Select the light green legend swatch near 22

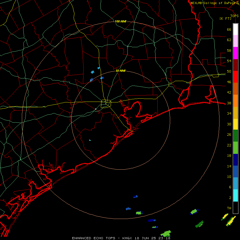[x=235, y=148]
